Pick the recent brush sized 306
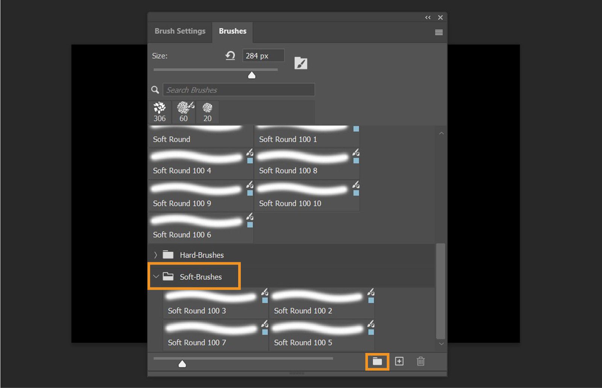 160,112
